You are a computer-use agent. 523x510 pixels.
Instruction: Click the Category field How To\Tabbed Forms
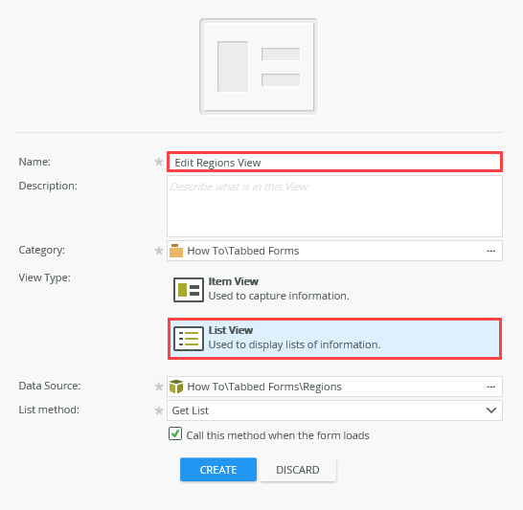pos(334,251)
